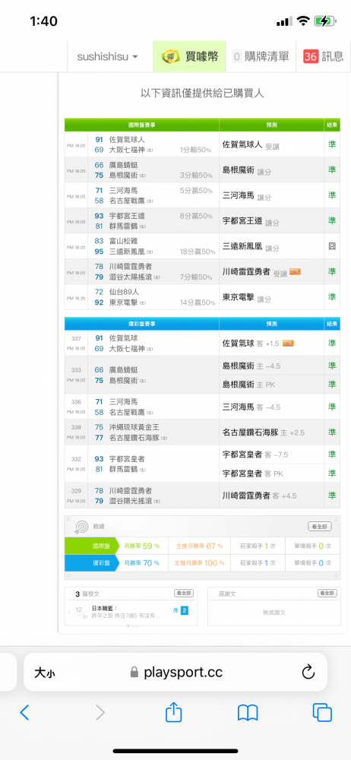Tap the 國際盤賽事 table header
Viewport: 351px width, 760px height.
(x=141, y=125)
